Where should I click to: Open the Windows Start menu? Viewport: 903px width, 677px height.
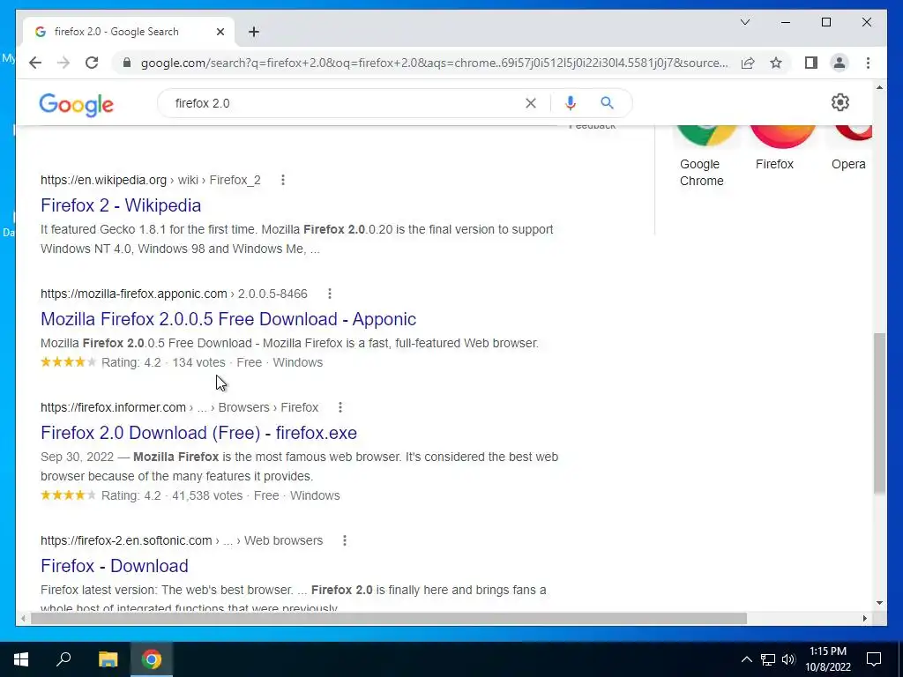pyautogui.click(x=21, y=659)
